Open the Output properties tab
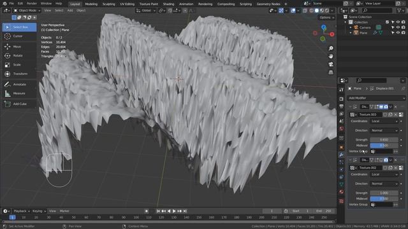The width and height of the screenshot is (408, 229). tap(342, 106)
